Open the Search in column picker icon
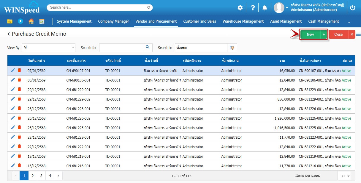This screenshot has height=183, width=361. [232, 48]
